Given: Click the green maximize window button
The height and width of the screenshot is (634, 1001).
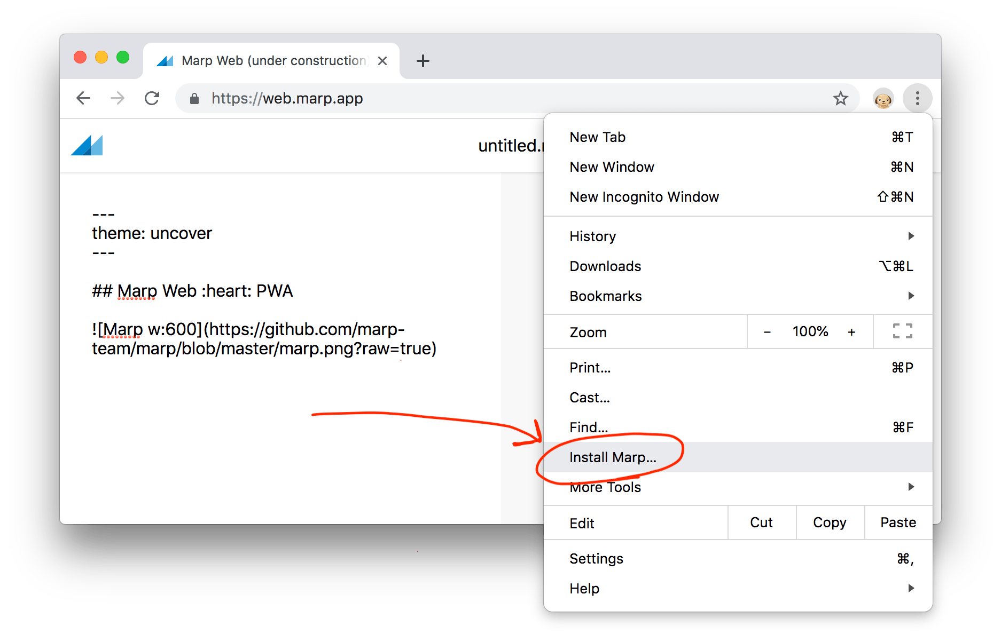Looking at the screenshot, I should [123, 57].
